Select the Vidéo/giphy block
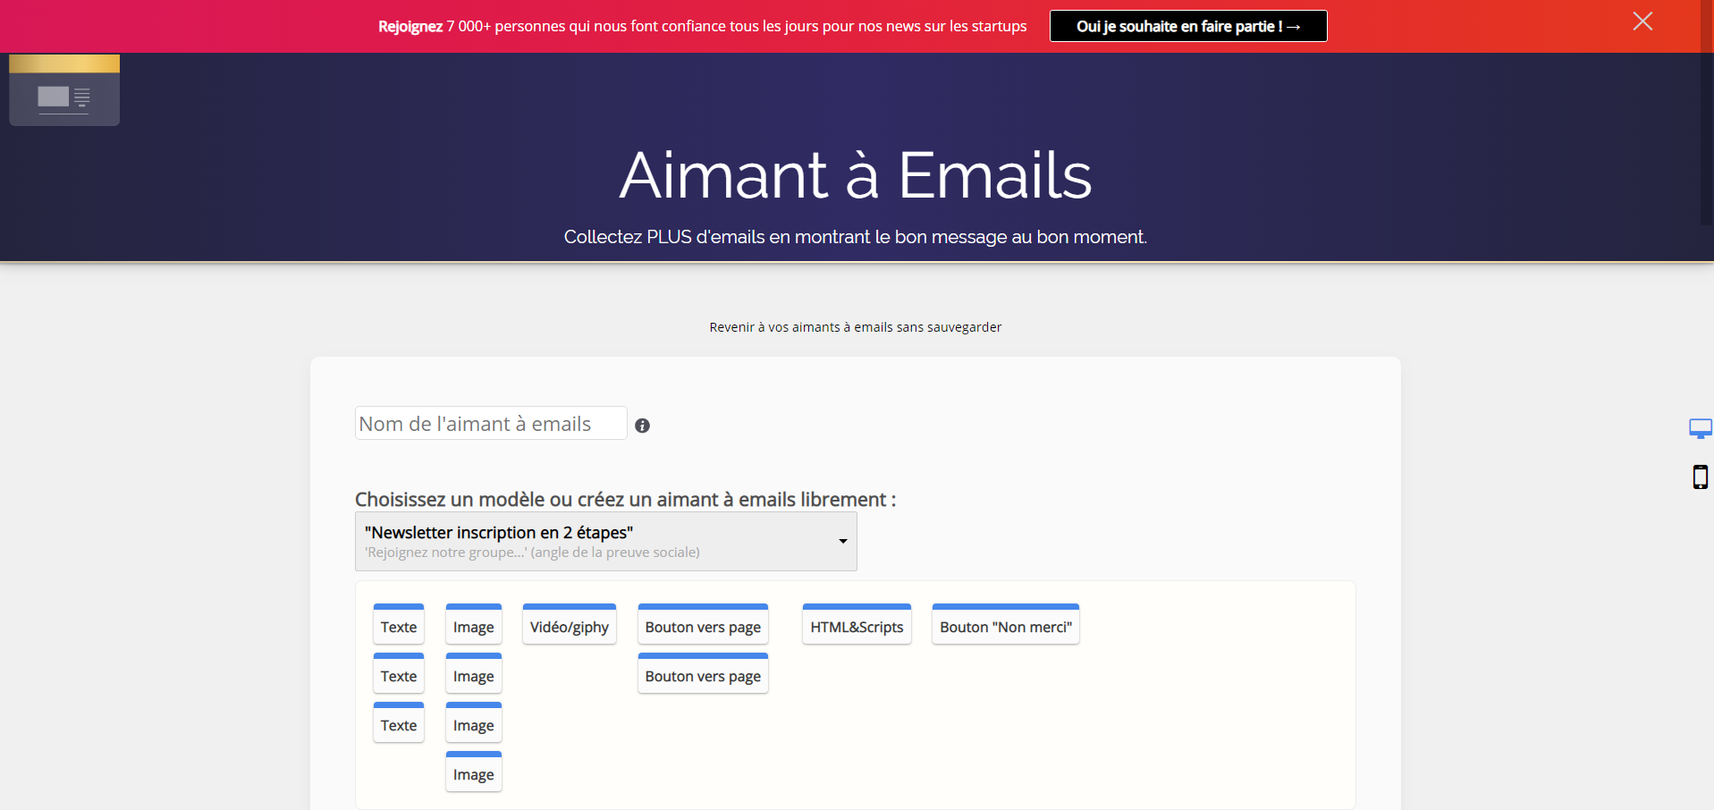 569,626
